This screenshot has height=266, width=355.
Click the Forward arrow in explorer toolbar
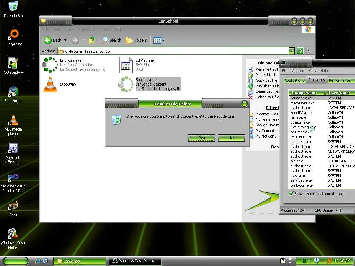pos(75,40)
